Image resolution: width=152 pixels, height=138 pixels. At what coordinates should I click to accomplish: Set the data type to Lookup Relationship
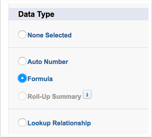click(x=22, y=122)
